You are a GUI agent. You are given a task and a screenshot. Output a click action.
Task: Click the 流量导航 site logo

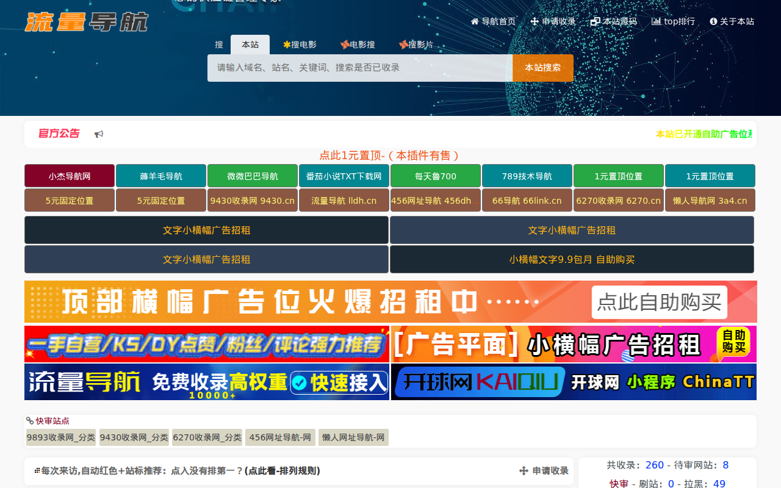85,21
